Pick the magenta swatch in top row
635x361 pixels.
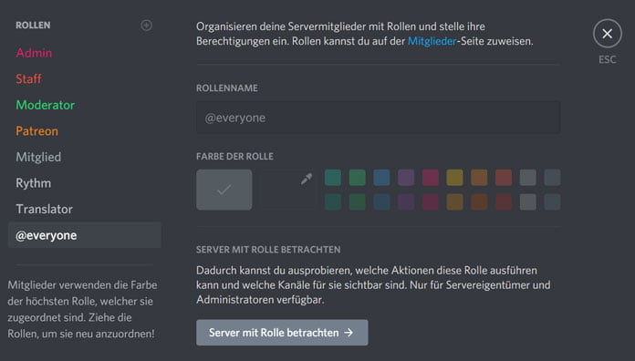[x=431, y=178]
